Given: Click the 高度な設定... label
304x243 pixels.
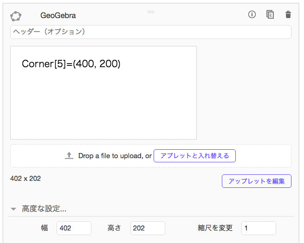Looking at the screenshot, I should click(x=44, y=209).
